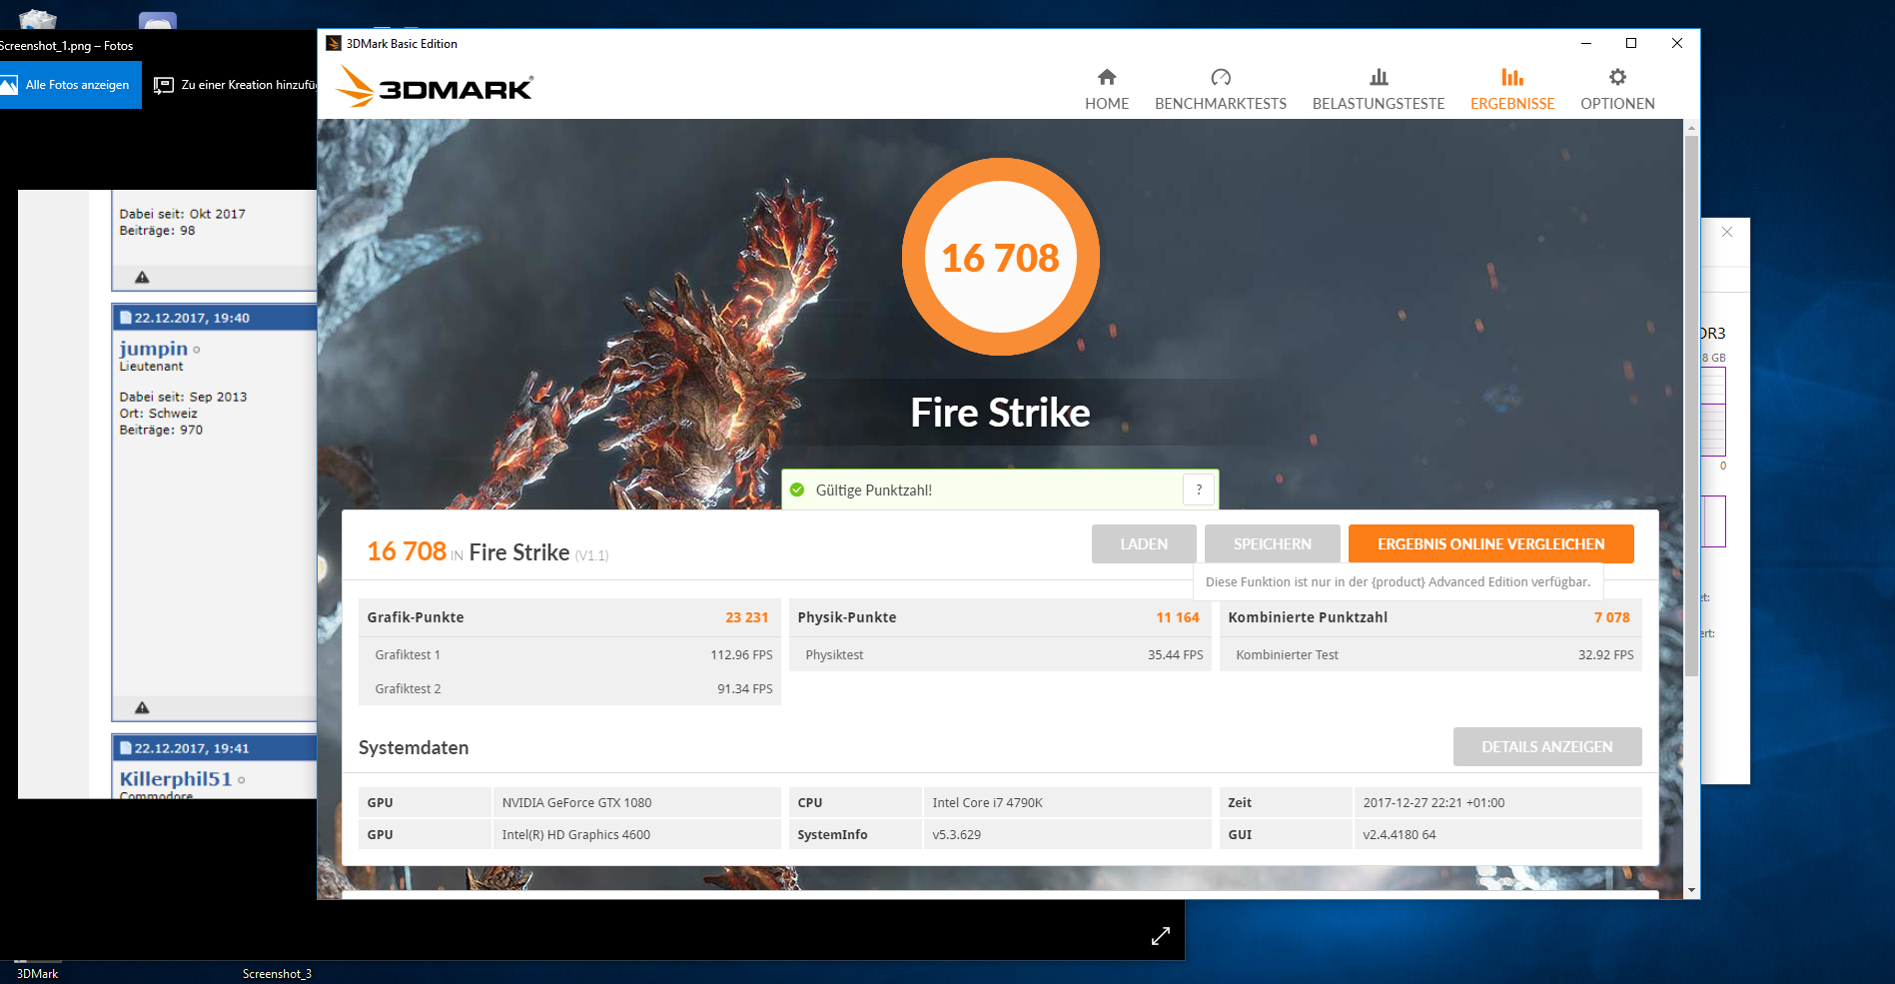Click Kombinierter Test row 32.92 FPS

pos(1430,654)
